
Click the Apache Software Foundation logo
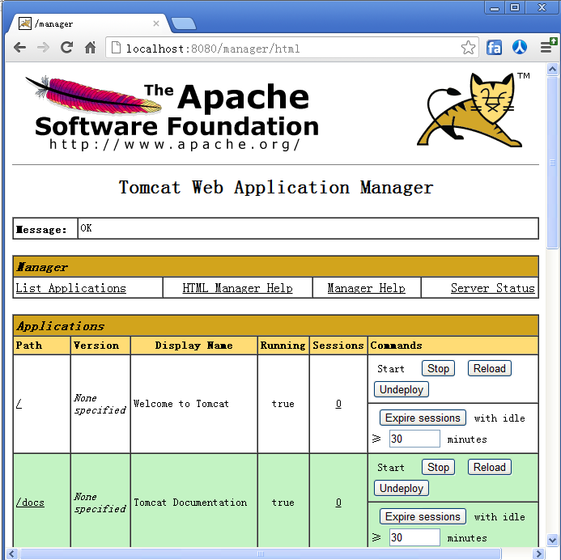[x=172, y=113]
